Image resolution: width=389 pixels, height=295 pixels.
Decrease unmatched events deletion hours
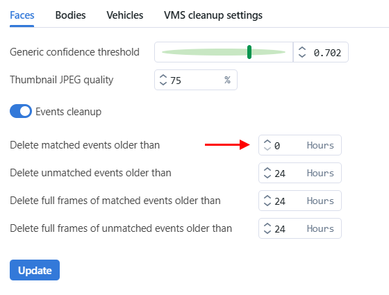point(267,176)
